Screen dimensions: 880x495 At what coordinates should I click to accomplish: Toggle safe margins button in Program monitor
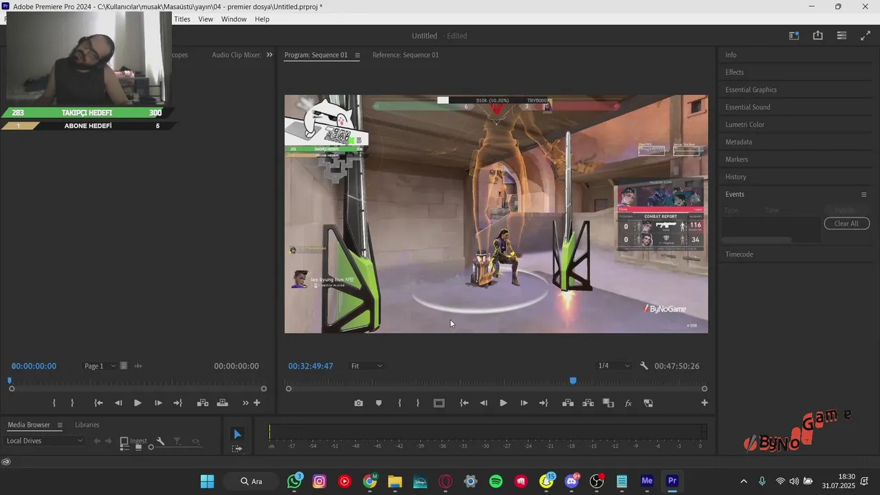tap(439, 404)
